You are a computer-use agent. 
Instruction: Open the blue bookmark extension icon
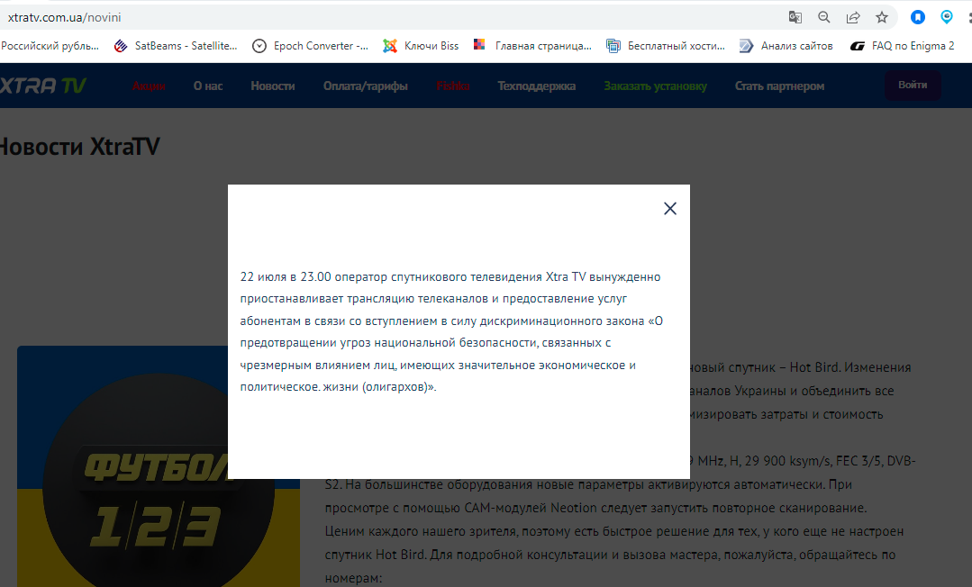pos(918,17)
